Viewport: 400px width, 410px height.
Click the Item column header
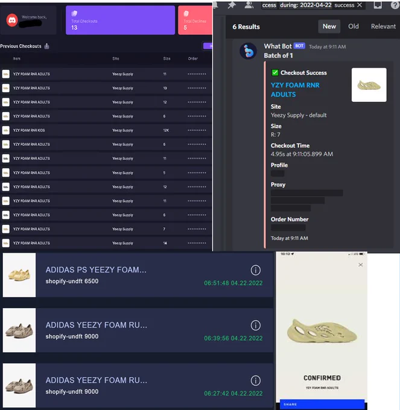point(17,58)
